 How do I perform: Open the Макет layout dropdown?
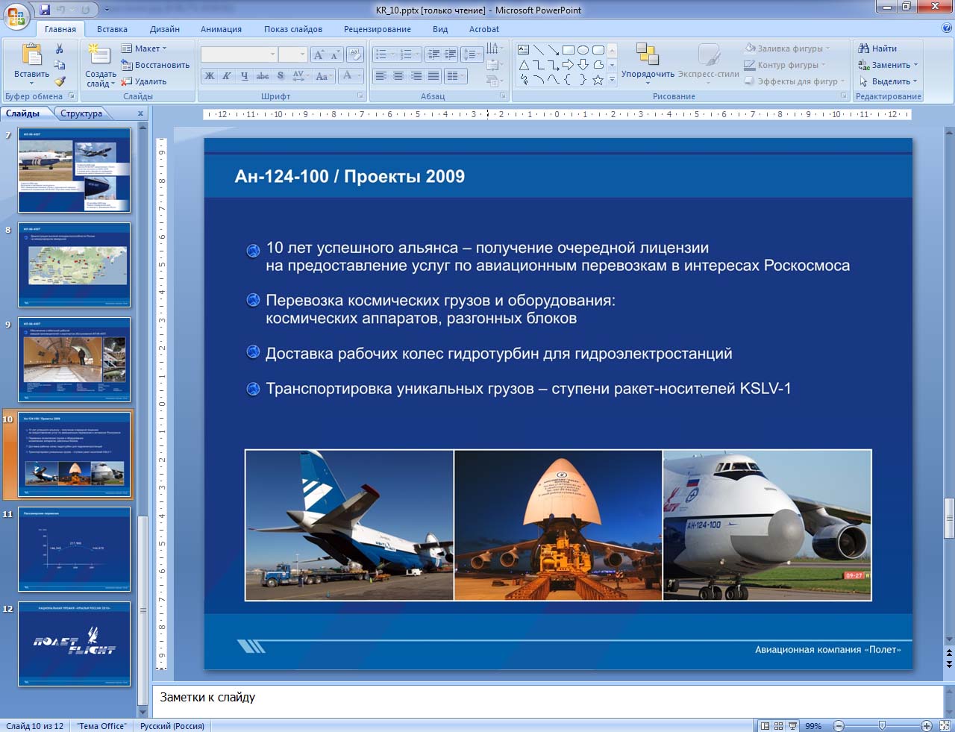(145, 49)
